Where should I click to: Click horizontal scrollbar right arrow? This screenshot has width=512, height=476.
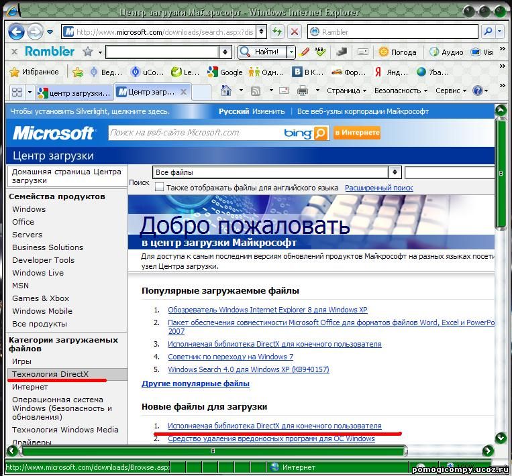(x=488, y=451)
